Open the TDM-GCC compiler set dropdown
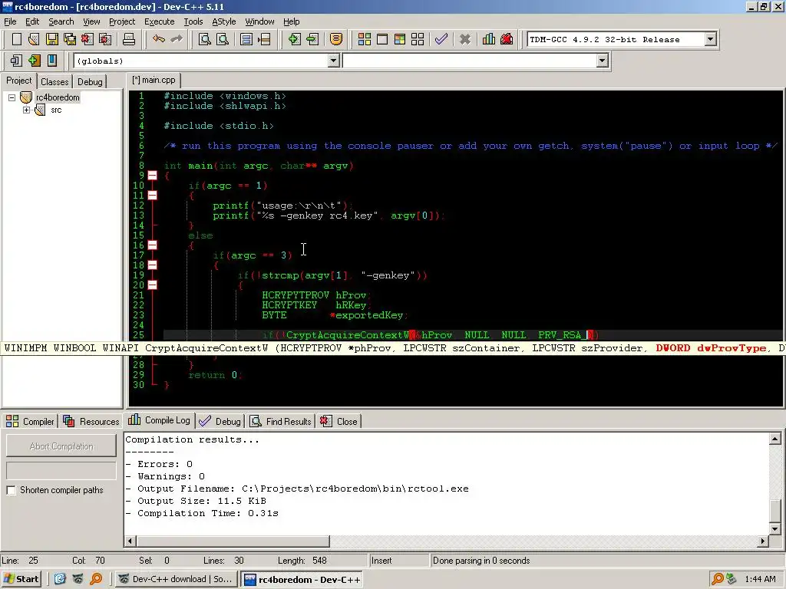The image size is (786, 589). pos(710,39)
